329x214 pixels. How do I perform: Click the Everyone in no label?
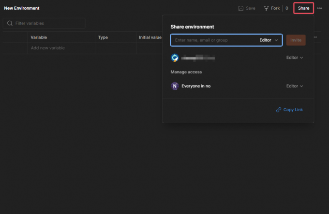[x=196, y=86]
